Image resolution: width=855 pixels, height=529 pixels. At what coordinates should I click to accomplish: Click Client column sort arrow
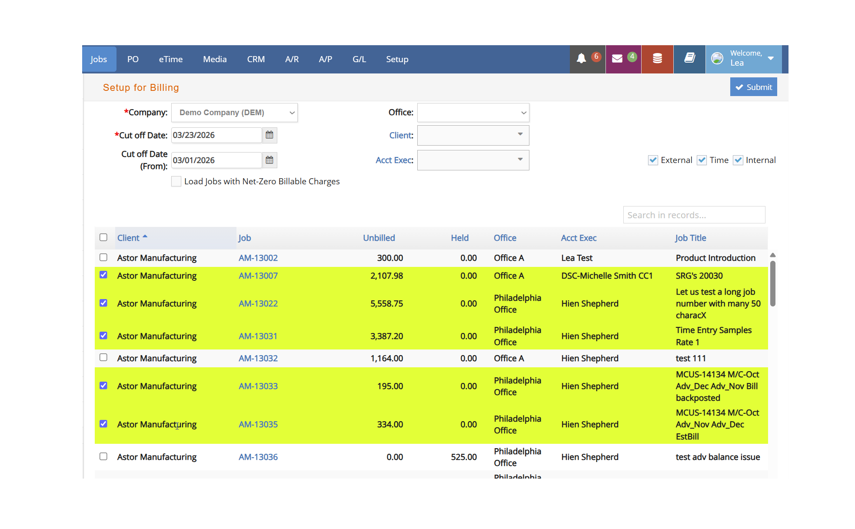145,236
